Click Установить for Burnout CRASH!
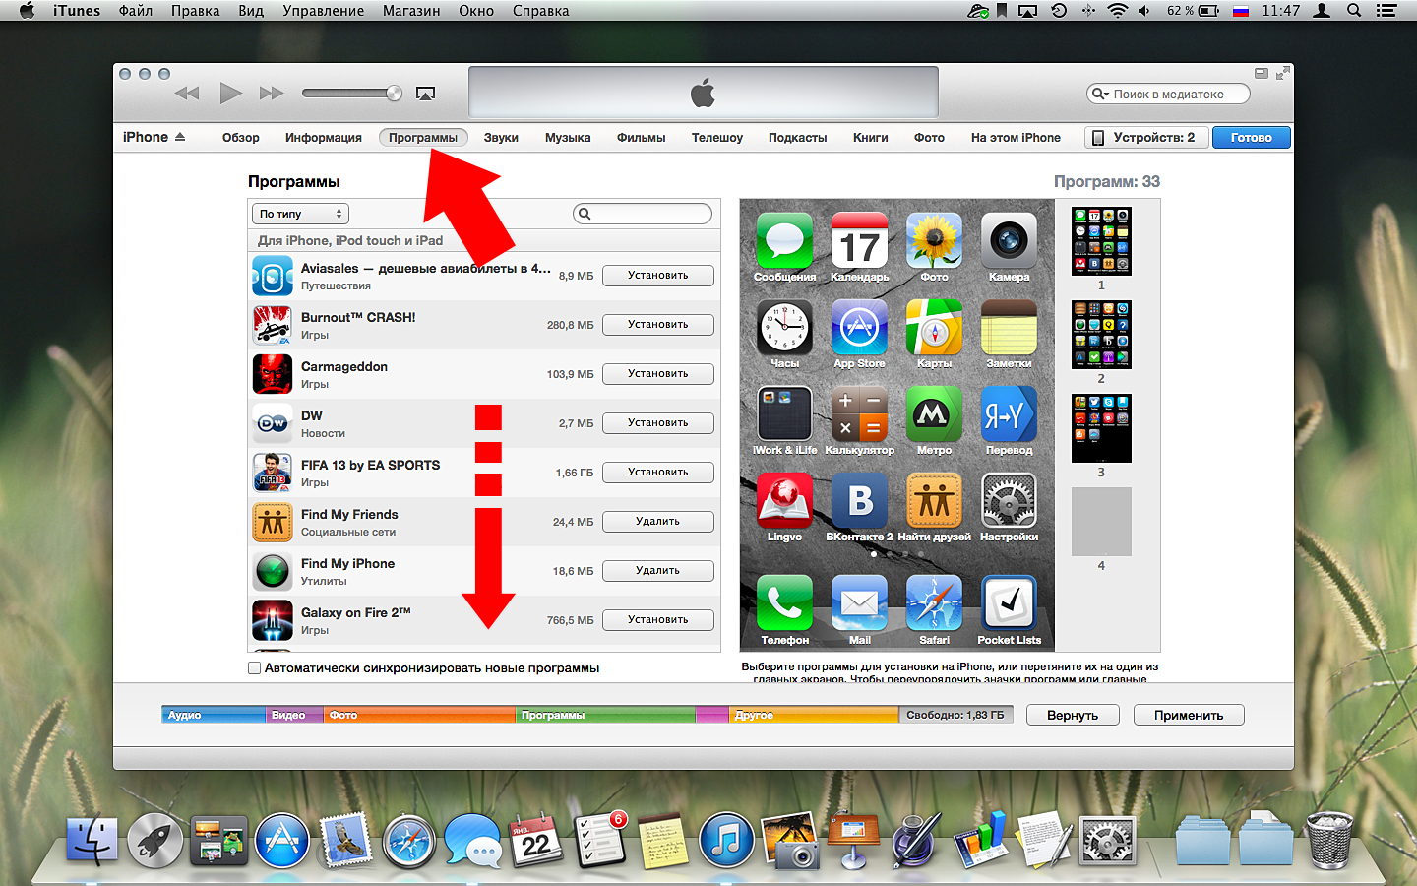Viewport: 1417px width, 886px height. click(658, 325)
